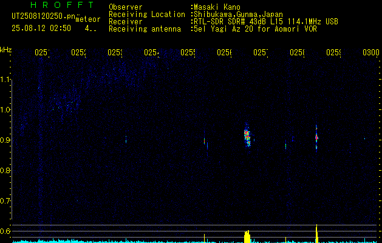
Task: Select the 5el Yagi Az 20 antenna description
Action: click(255, 29)
